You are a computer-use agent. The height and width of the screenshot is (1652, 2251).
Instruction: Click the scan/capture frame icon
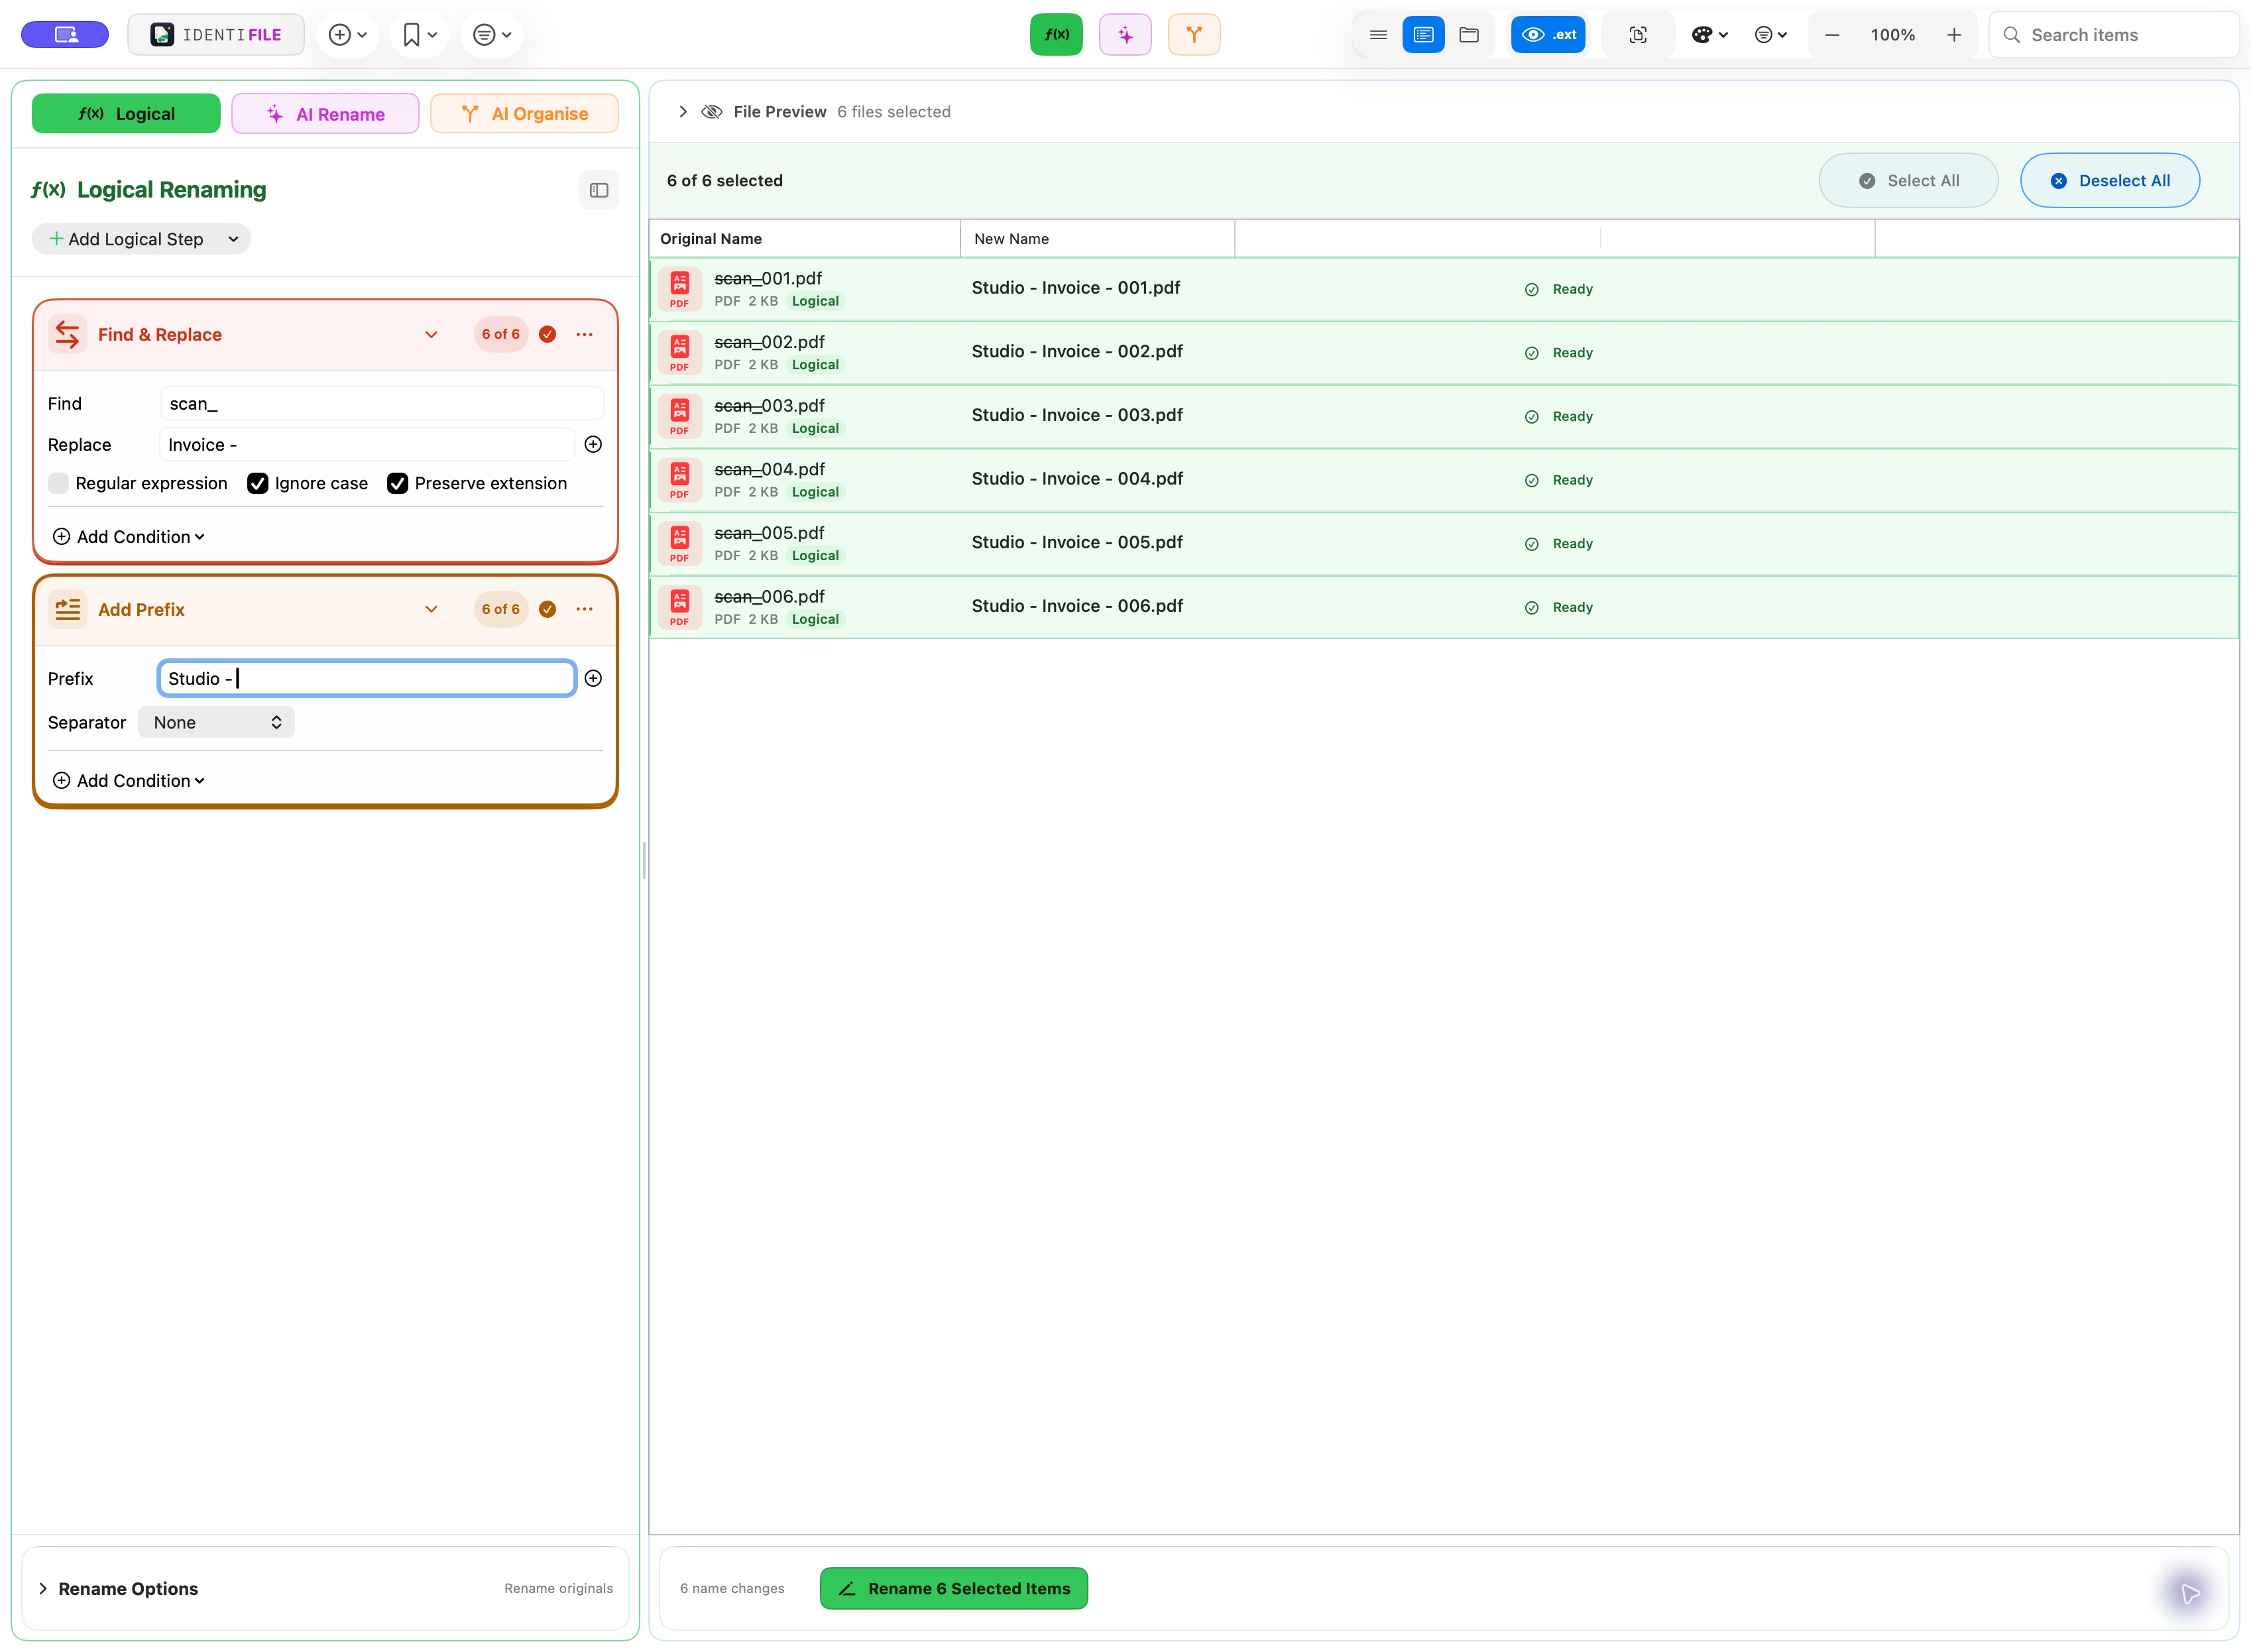(1638, 35)
